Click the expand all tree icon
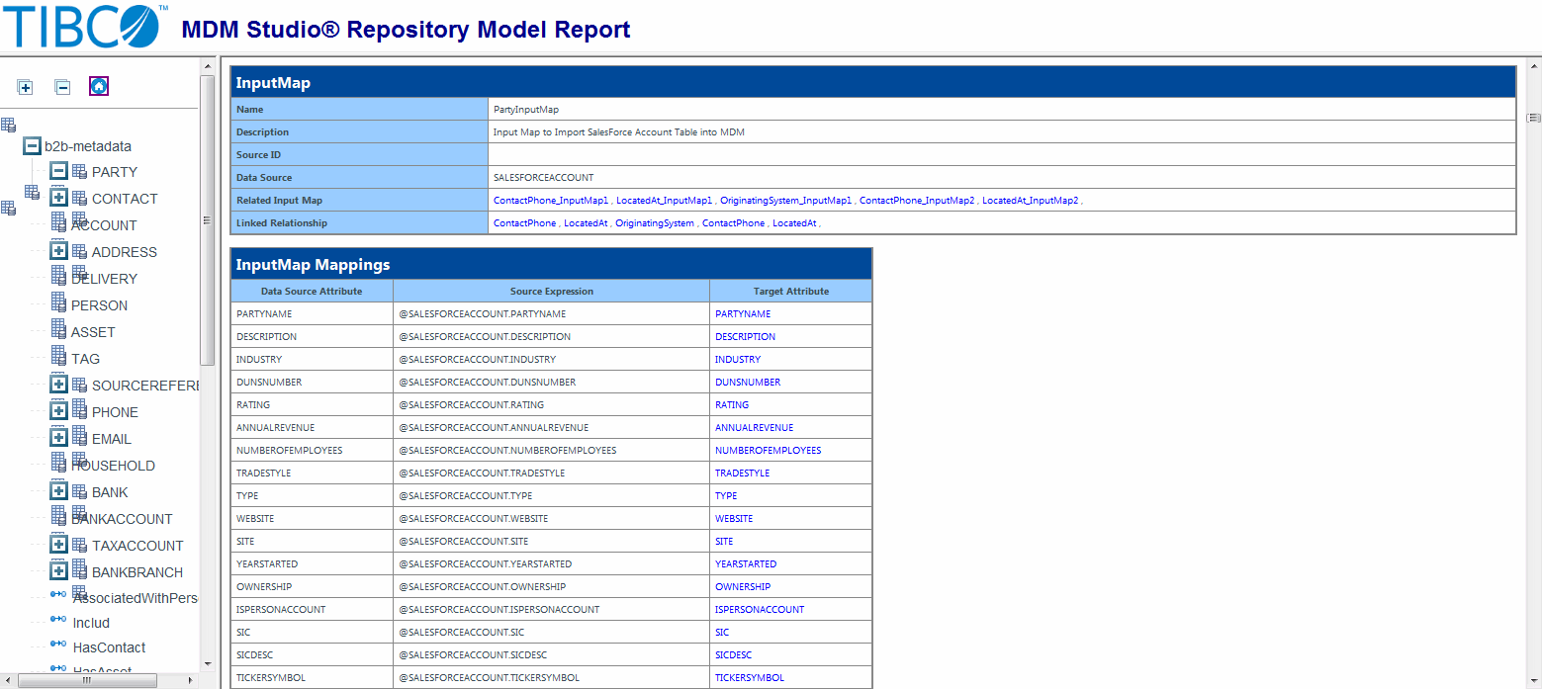Screen dimensions: 1542x689 26,87
